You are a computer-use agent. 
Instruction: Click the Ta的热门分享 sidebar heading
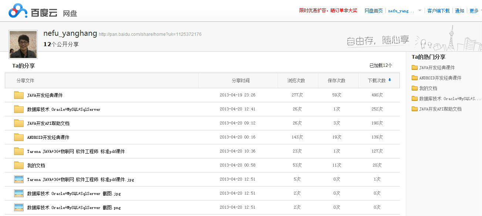[428, 57]
